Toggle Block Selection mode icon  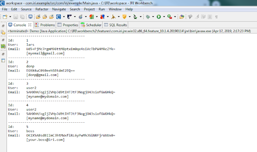[x=210, y=17]
